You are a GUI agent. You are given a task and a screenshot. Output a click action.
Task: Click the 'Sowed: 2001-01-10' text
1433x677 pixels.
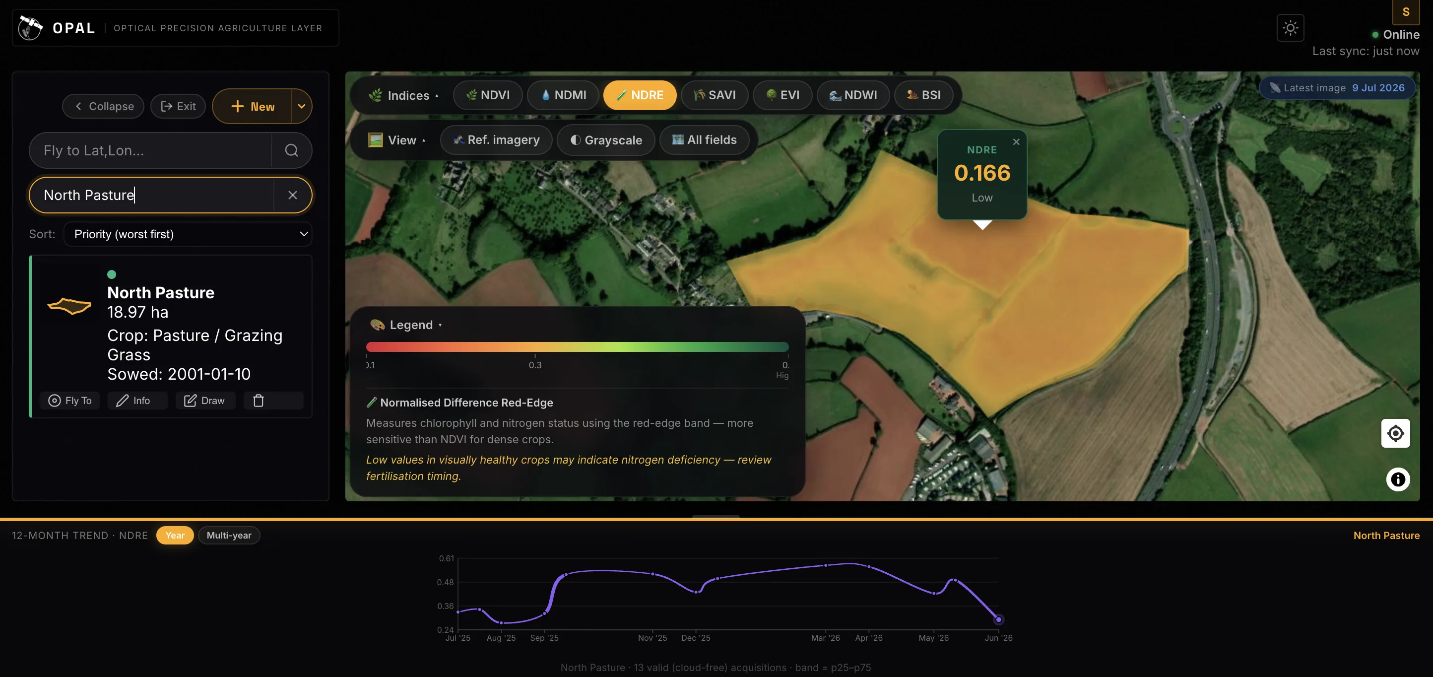[x=179, y=374]
